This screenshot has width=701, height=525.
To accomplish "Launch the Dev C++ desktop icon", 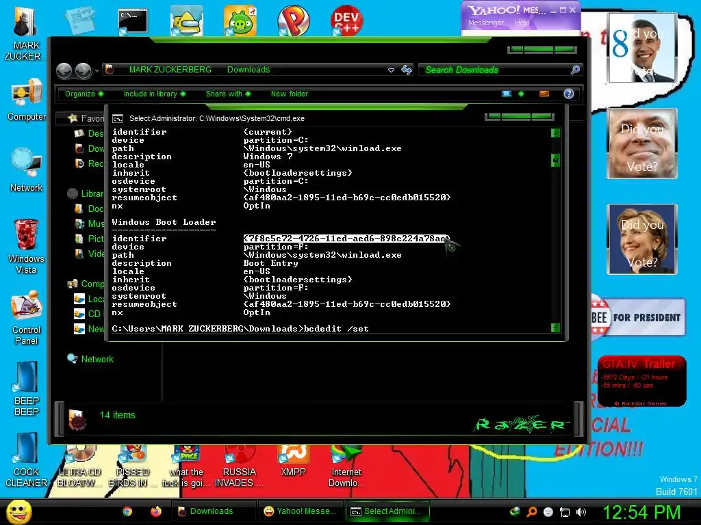I will pos(347,21).
